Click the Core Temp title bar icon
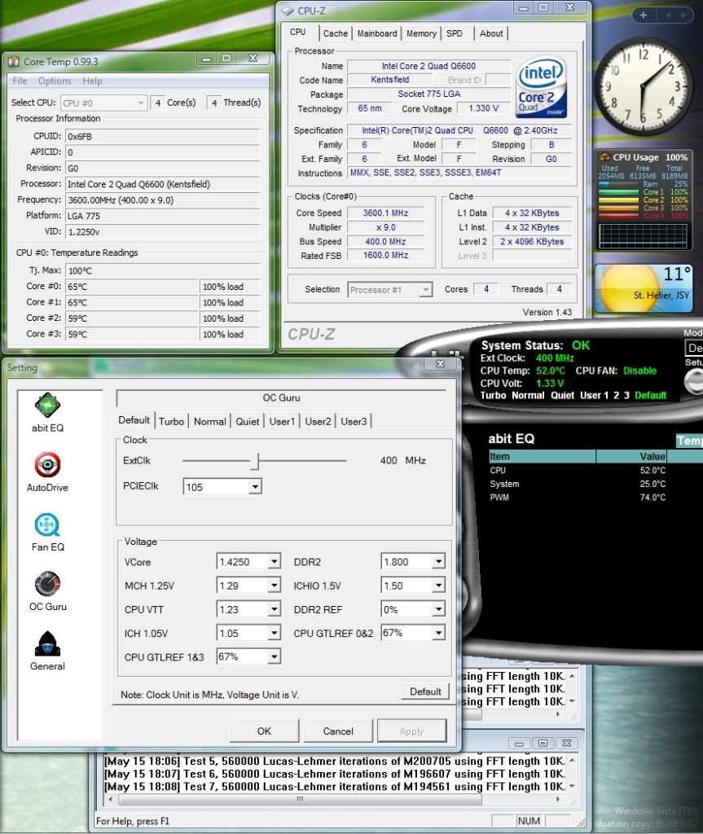The height and width of the screenshot is (834, 703). [14, 62]
